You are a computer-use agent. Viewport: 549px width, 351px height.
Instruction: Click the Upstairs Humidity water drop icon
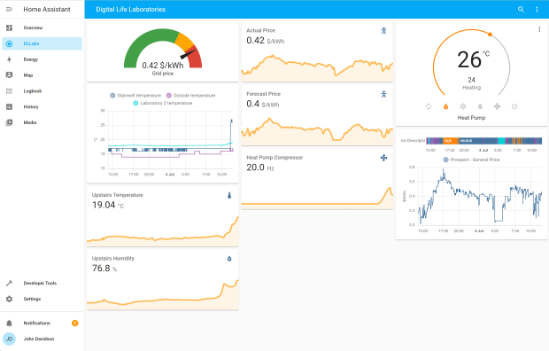[x=229, y=259]
